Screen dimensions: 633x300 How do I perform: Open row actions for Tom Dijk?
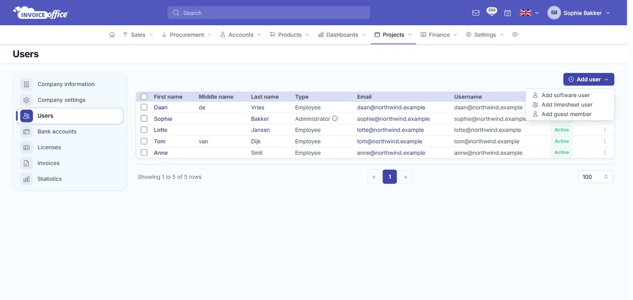(x=605, y=141)
